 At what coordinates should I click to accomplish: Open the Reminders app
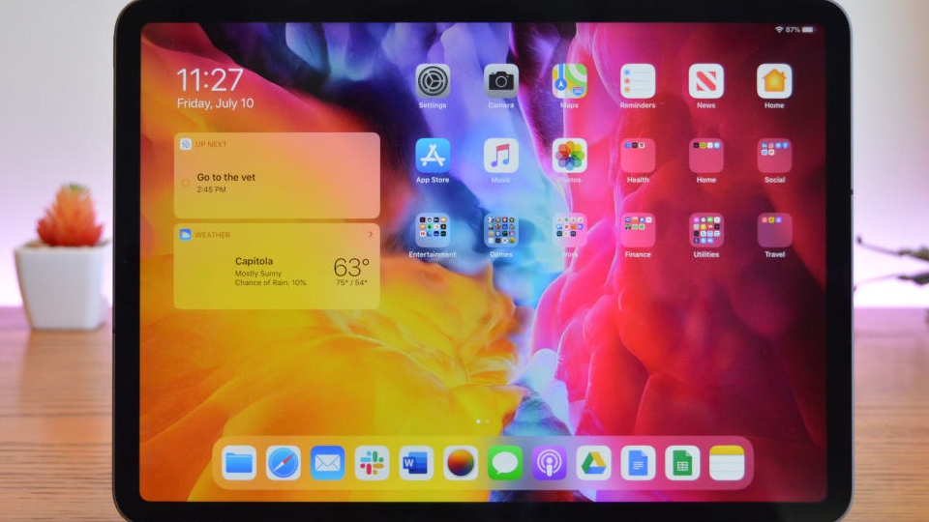[638, 81]
